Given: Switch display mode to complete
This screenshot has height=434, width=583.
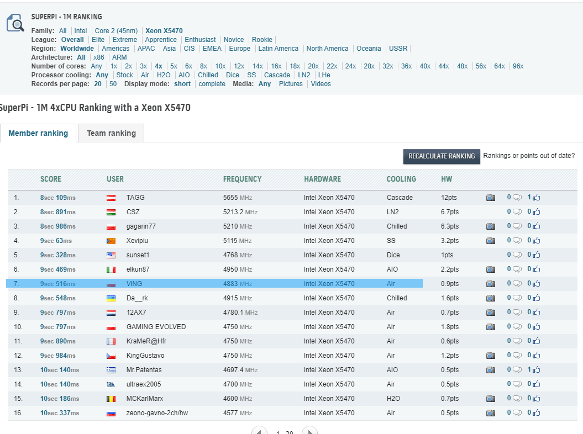Looking at the screenshot, I should point(212,84).
